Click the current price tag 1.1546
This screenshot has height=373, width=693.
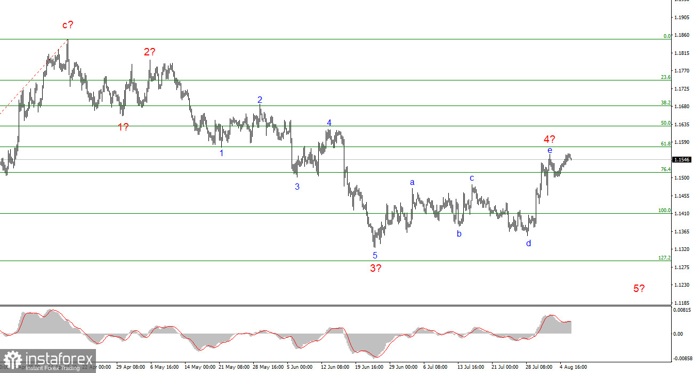(x=683, y=159)
